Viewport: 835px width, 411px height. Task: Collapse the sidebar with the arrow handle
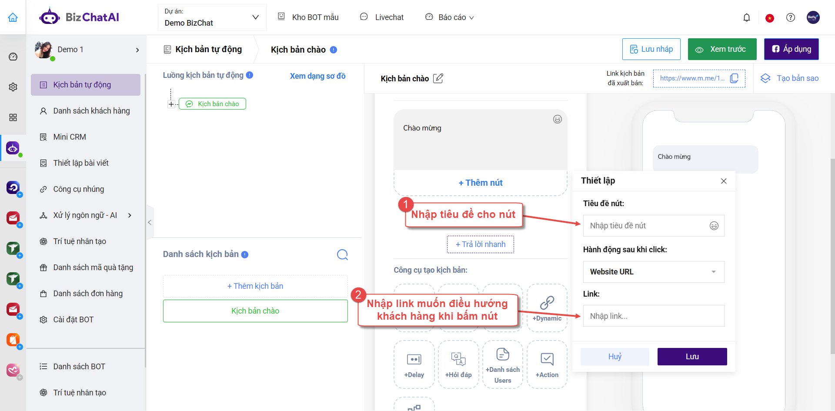click(150, 222)
